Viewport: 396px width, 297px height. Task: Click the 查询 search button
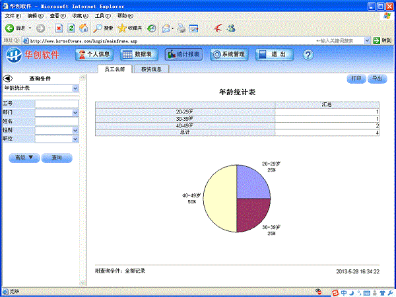click(57, 158)
